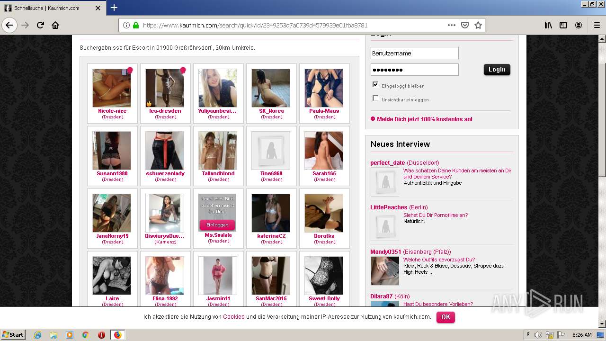Accept cookies with OK button
Viewport: 606px width, 341px height.
point(446,317)
